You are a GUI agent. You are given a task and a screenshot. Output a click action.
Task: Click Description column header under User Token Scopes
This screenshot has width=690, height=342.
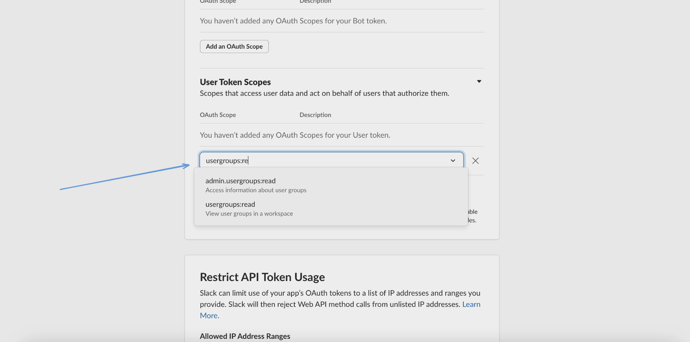(315, 115)
